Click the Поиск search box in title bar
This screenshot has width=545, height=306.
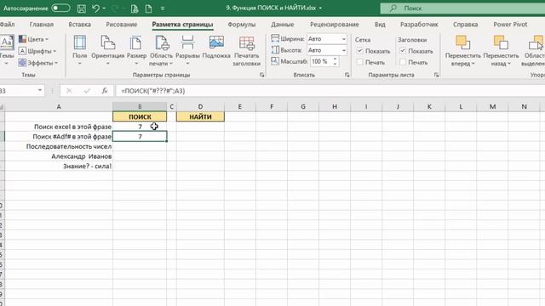point(462,8)
